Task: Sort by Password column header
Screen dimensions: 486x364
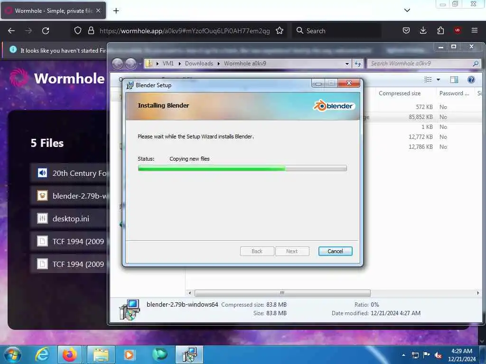Action: (x=454, y=93)
